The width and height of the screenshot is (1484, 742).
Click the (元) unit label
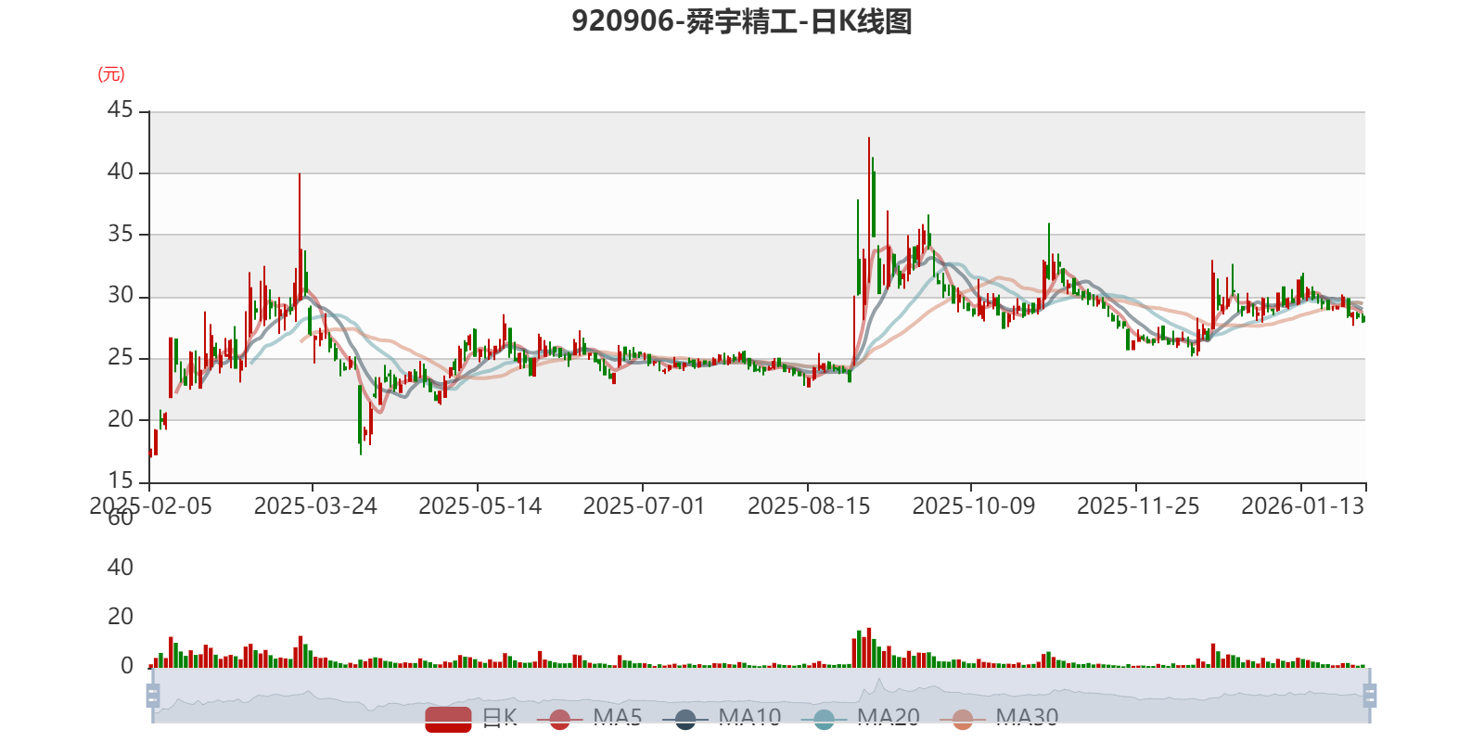click(x=111, y=74)
